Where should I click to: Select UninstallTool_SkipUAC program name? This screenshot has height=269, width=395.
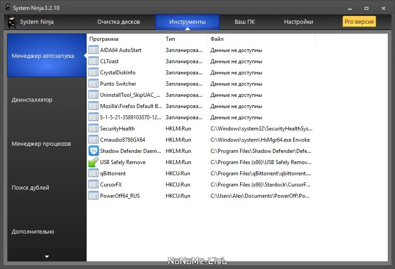pyautogui.click(x=130, y=95)
